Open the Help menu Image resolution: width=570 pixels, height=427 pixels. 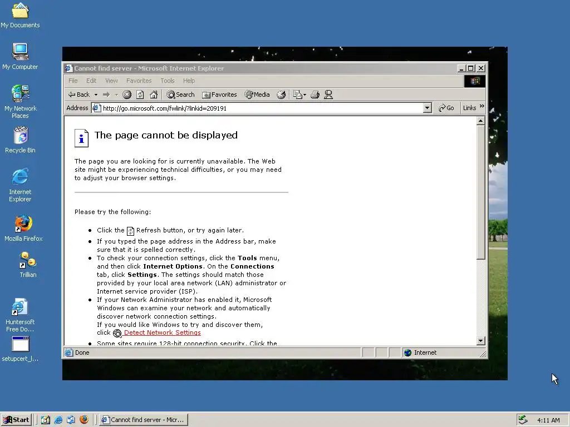click(189, 81)
